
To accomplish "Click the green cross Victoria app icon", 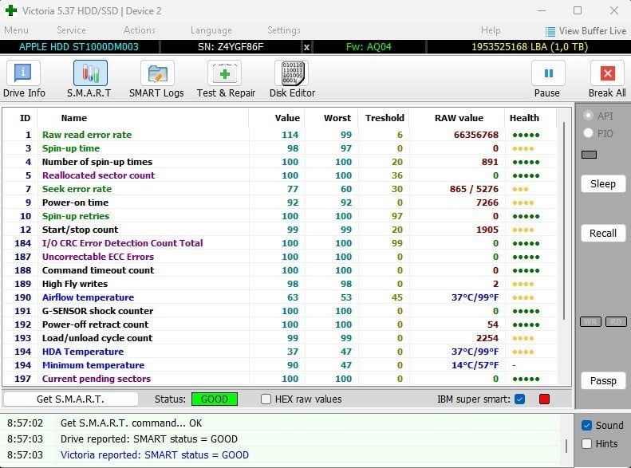I will click(10, 10).
